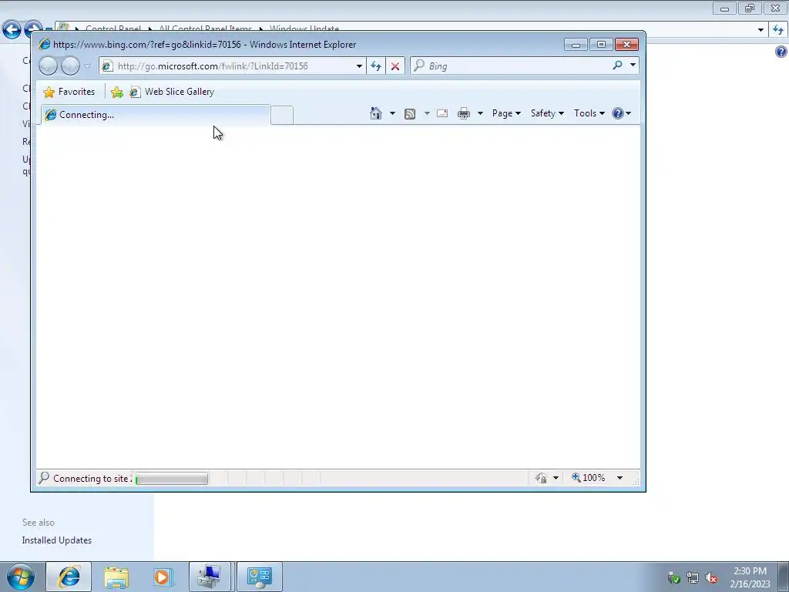This screenshot has height=592, width=789.
Task: Open a new blank tab
Action: tap(282, 116)
